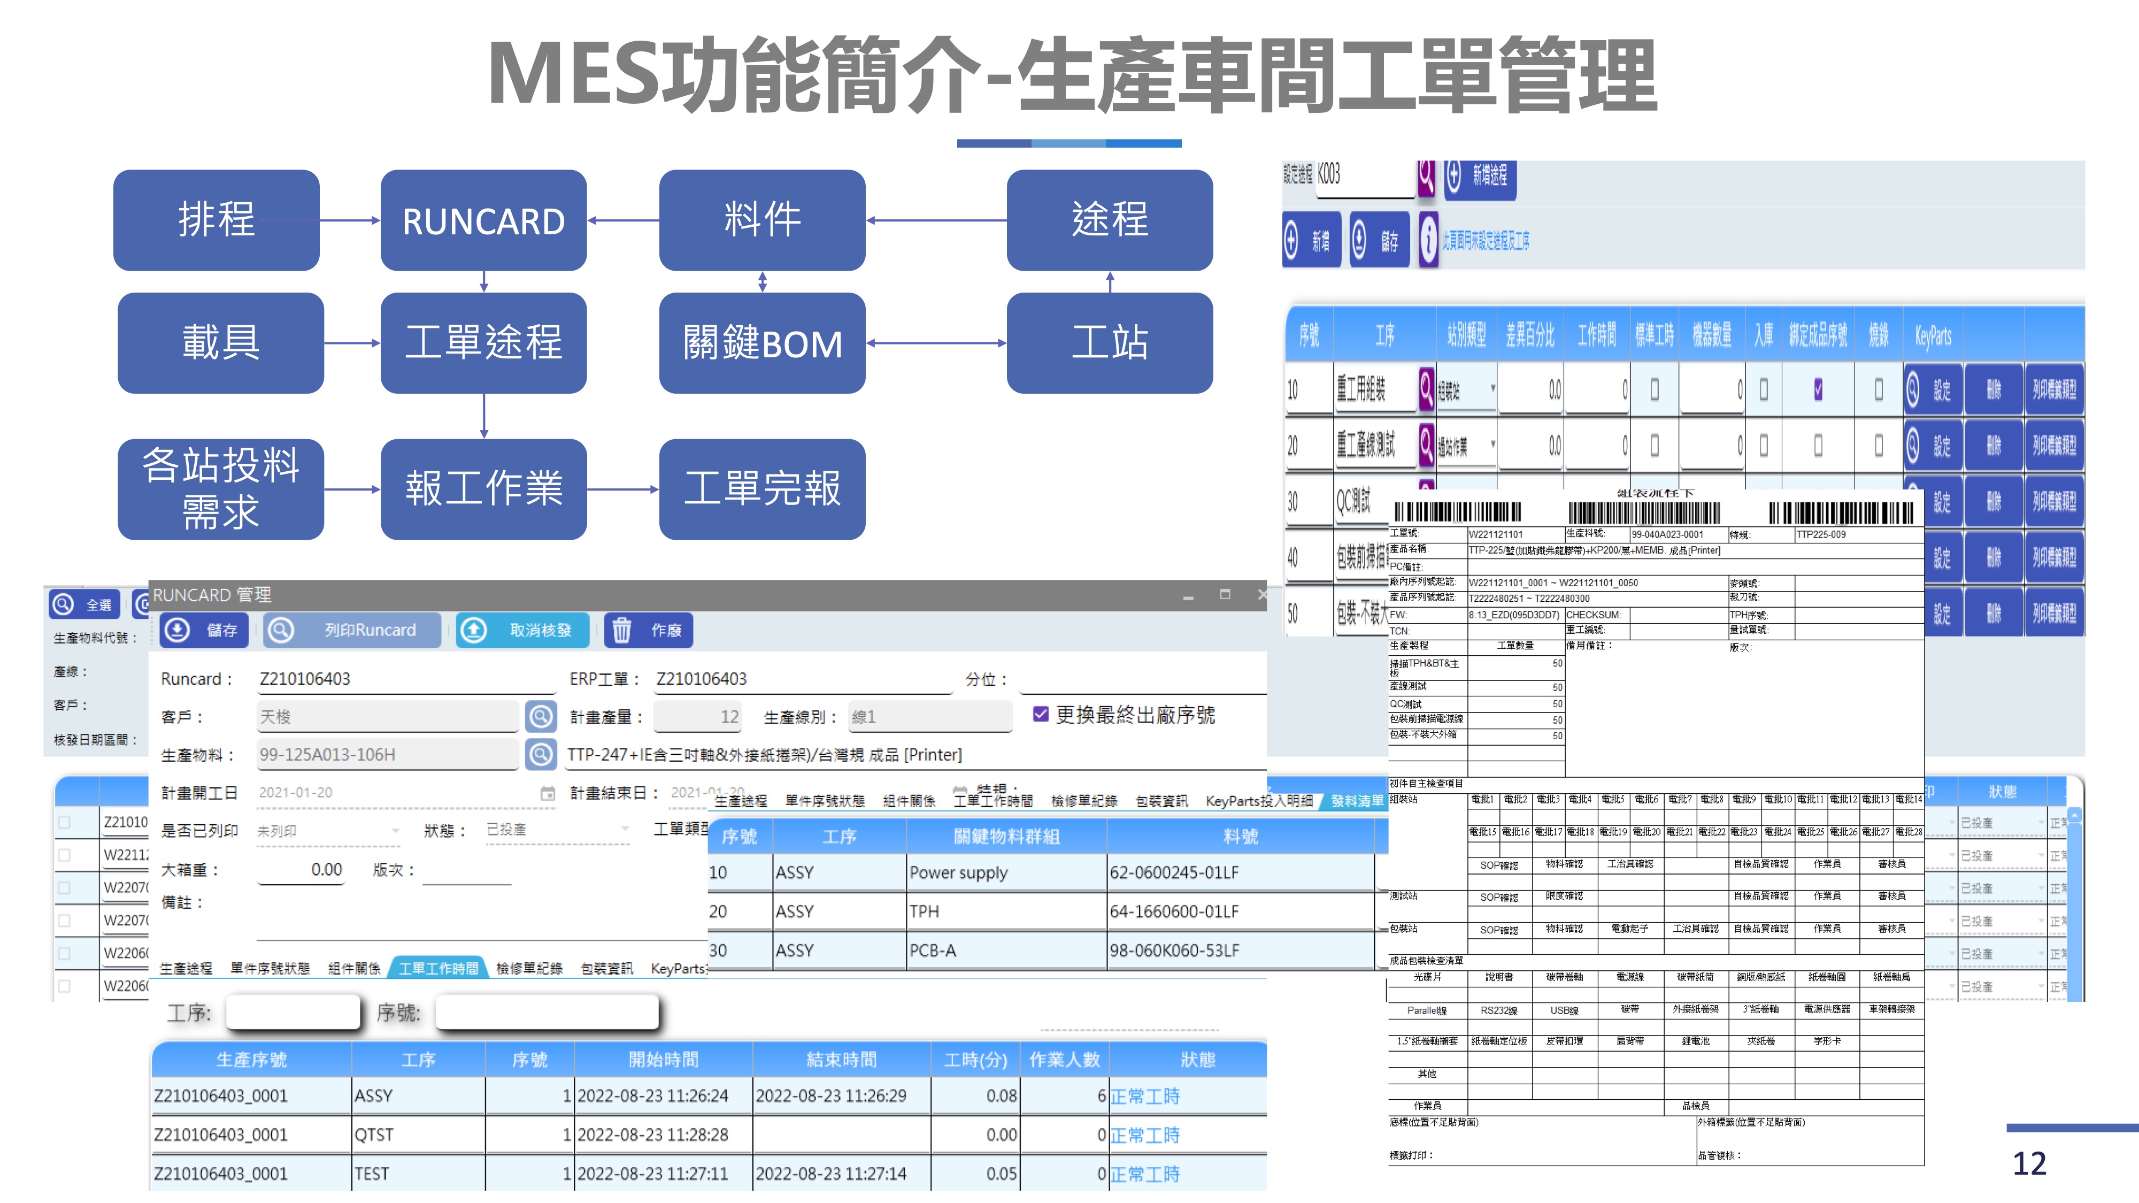Click the plus icon on 新增途程

pos(1454,175)
